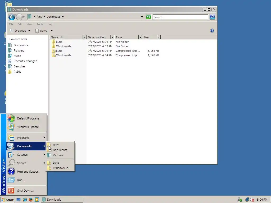Open the Help menu
The width and height of the screenshot is (271, 203).
50,24
